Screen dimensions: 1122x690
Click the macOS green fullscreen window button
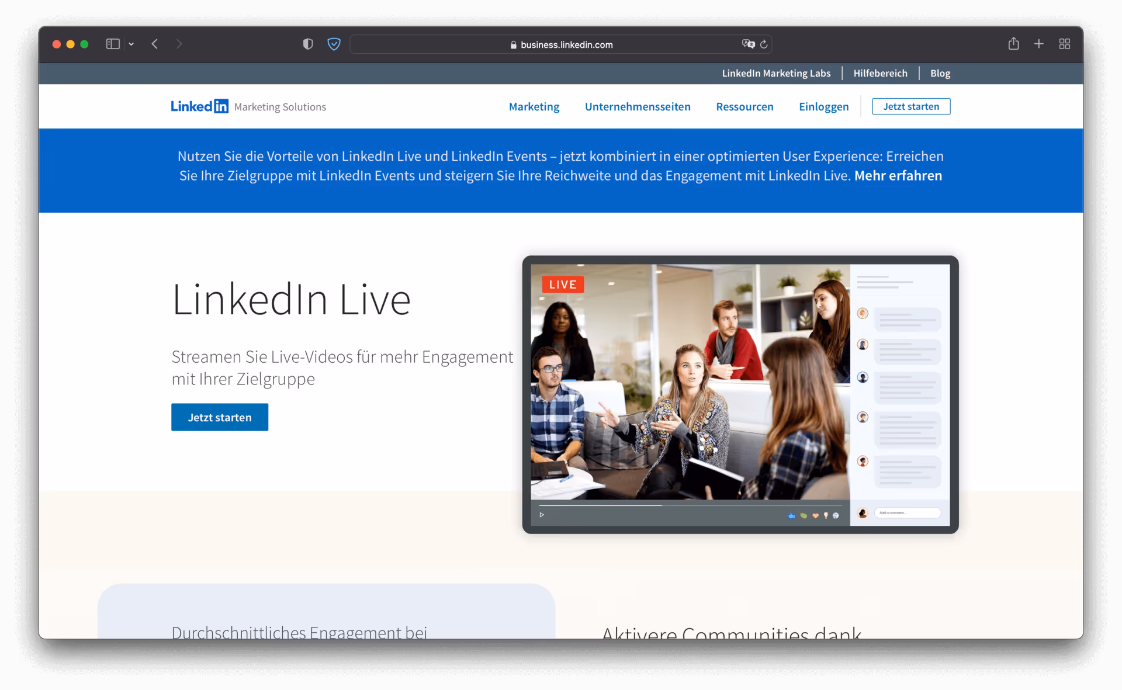point(84,44)
